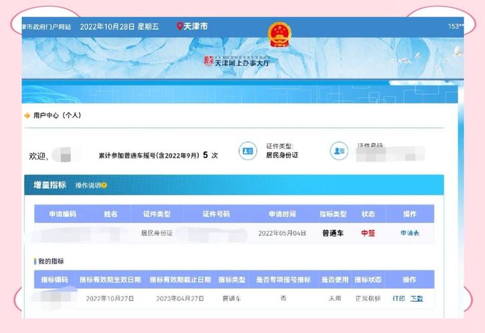Click the national emblem icon in header

tap(280, 35)
